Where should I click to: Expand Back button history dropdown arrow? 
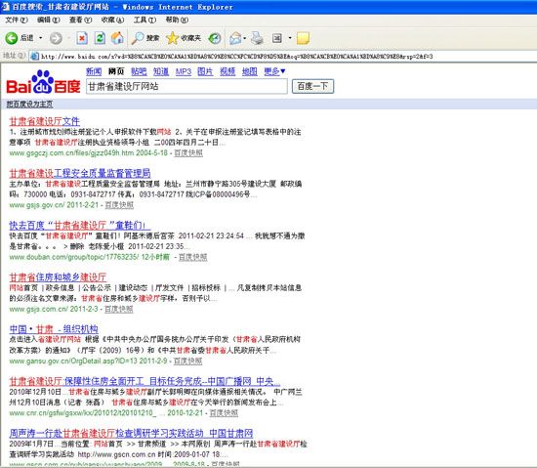point(40,38)
